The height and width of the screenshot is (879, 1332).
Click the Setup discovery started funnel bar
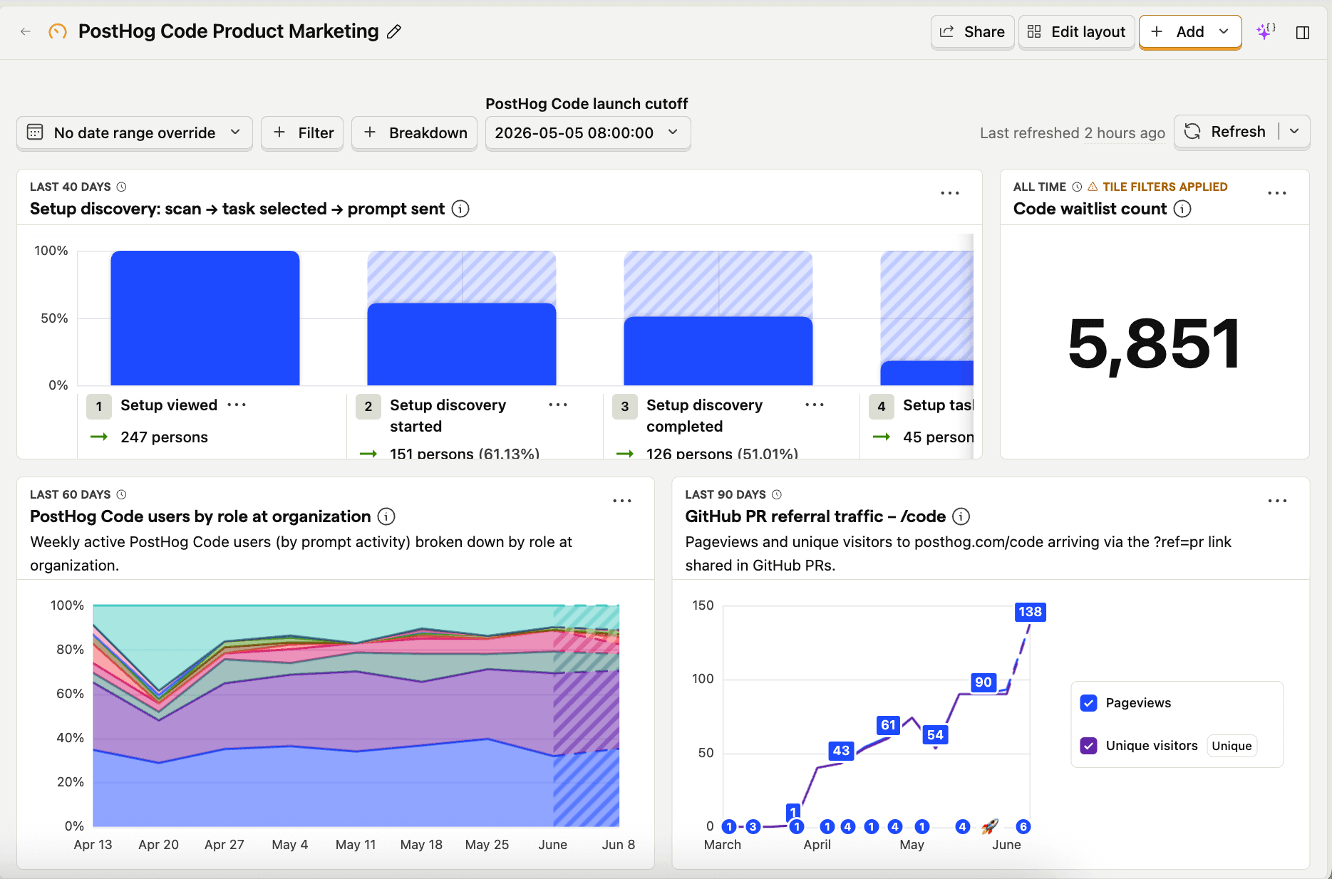click(x=462, y=344)
